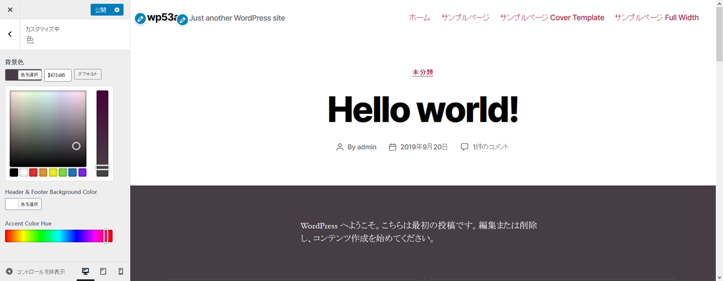Viewport: 723px width, 281px height.
Task: Open publish settings gear icon
Action: (117, 10)
